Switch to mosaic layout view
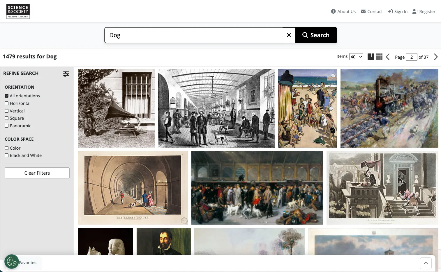 [x=371, y=57]
